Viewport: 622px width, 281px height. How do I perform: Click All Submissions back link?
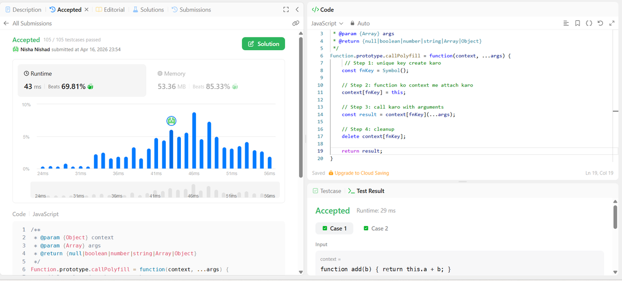[x=32, y=23]
